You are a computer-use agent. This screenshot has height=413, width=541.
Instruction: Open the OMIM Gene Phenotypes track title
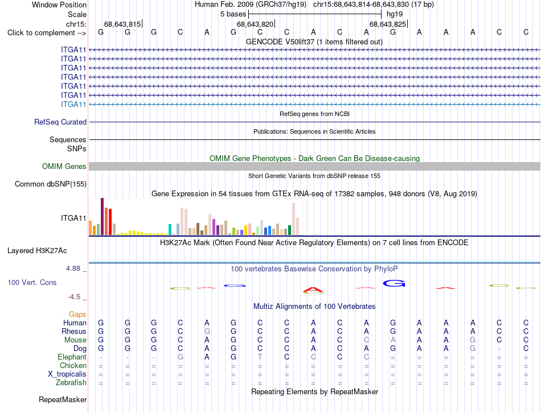[314, 158]
